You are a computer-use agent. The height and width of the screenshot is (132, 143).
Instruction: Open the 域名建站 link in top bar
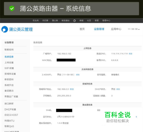[65, 21]
